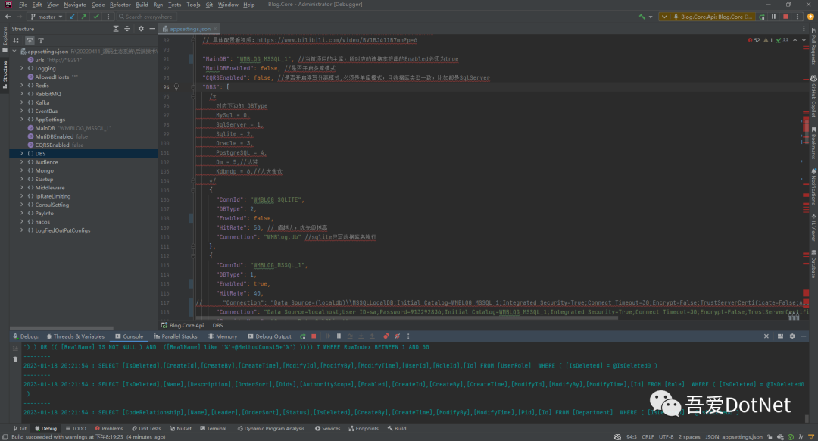Expand the AppSettings tree node
The image size is (818, 441).
point(22,120)
